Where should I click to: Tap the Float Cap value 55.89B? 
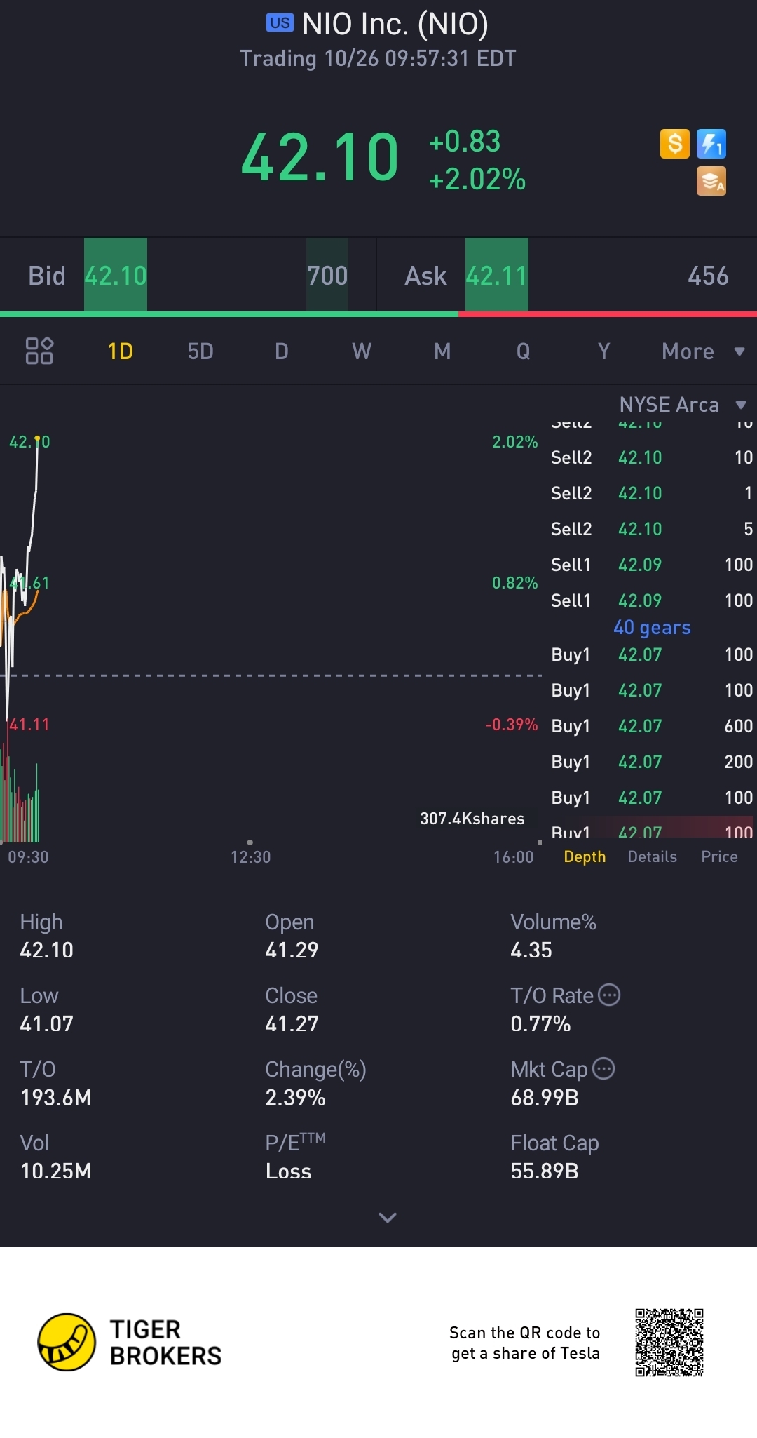tap(545, 1171)
